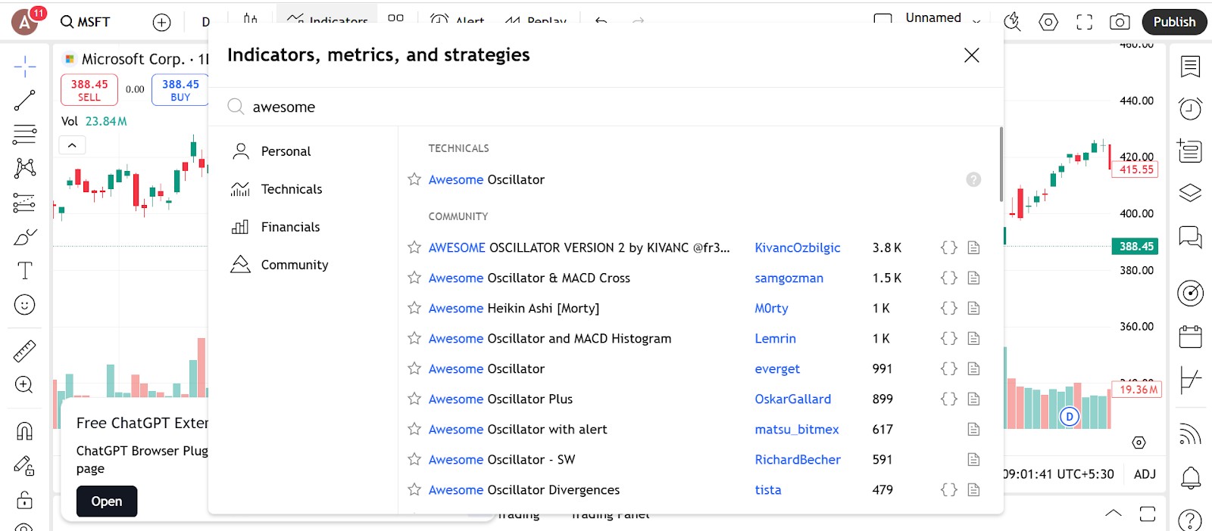Screen dimensions: 1212x531
Task: Open script page for Awesome Oscillator - SW
Action: (x=974, y=459)
